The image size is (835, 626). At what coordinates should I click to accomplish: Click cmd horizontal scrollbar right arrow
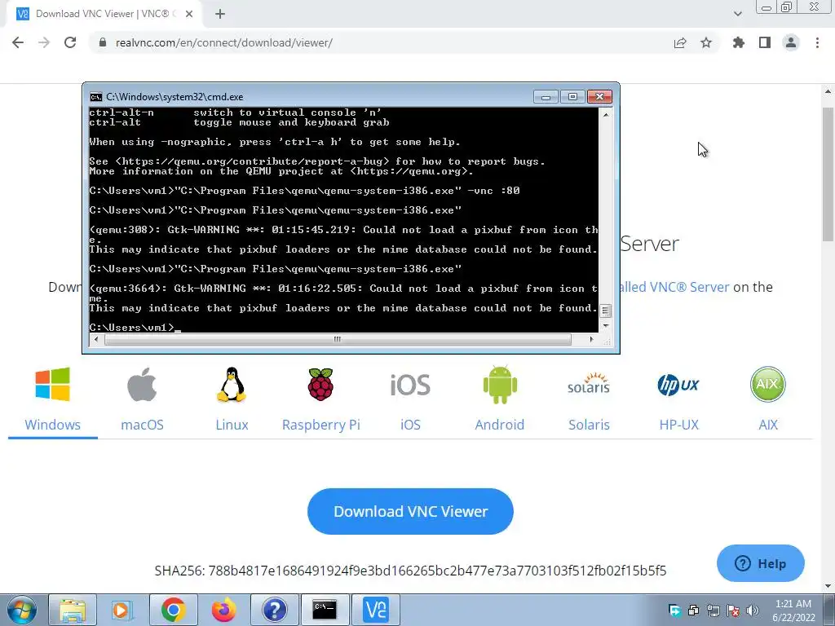[592, 339]
